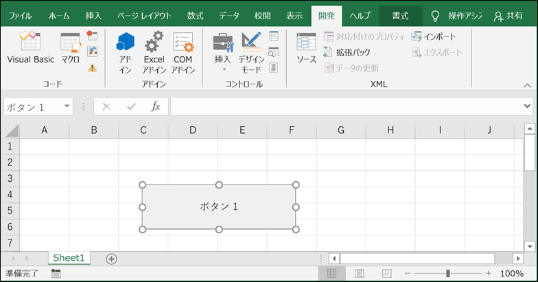Open the ファイル tab
Image resolution: width=538 pixels, height=282 pixels.
click(21, 16)
